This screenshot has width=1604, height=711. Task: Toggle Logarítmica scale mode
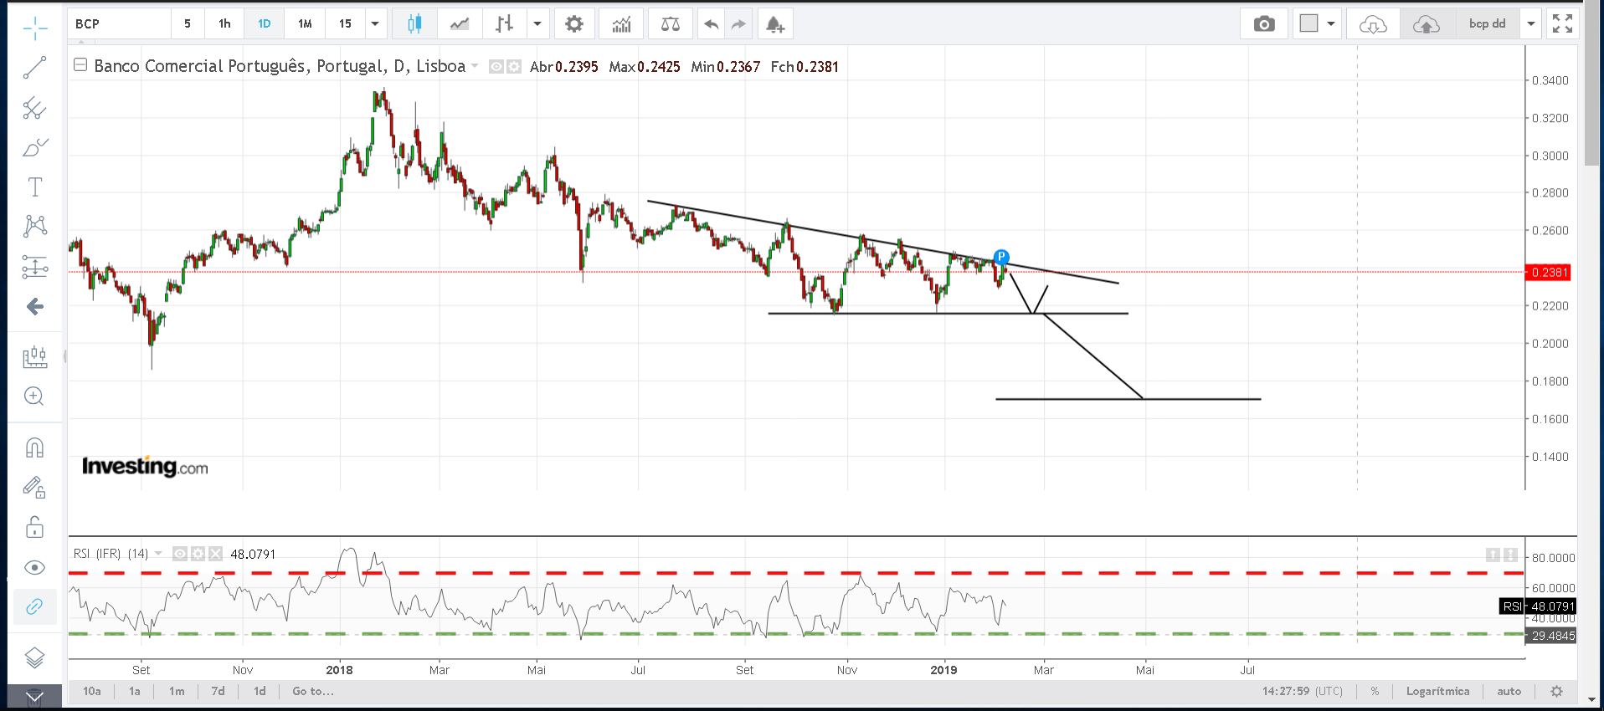1437,692
